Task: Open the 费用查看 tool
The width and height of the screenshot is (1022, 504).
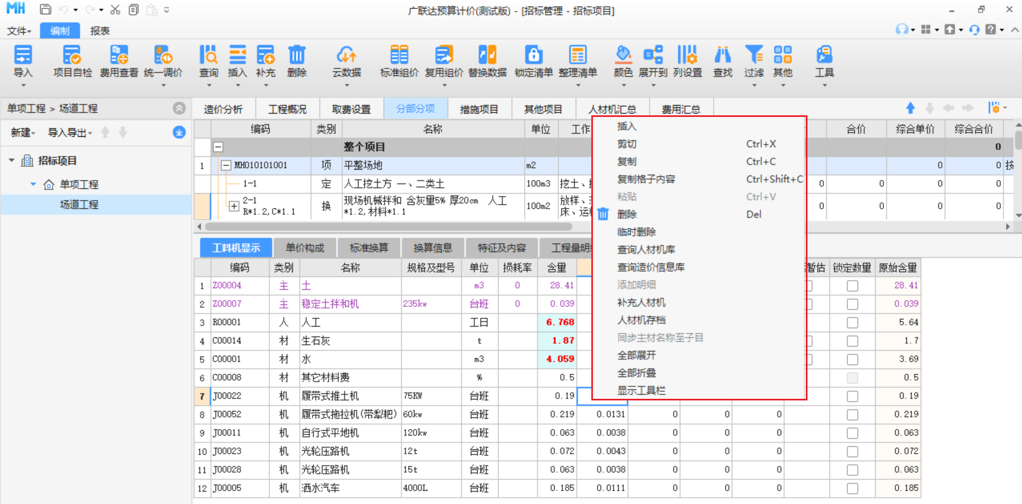Action: click(x=118, y=56)
